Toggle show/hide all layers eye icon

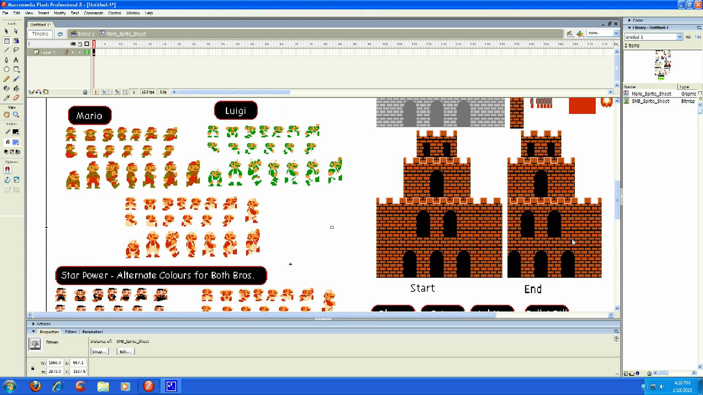pyautogui.click(x=73, y=44)
